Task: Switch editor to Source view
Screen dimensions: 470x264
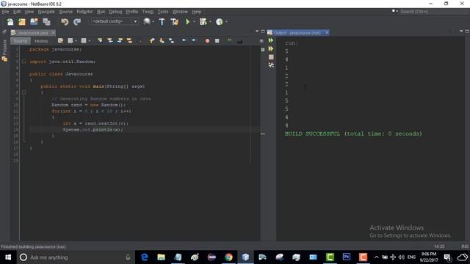Action: (x=21, y=41)
